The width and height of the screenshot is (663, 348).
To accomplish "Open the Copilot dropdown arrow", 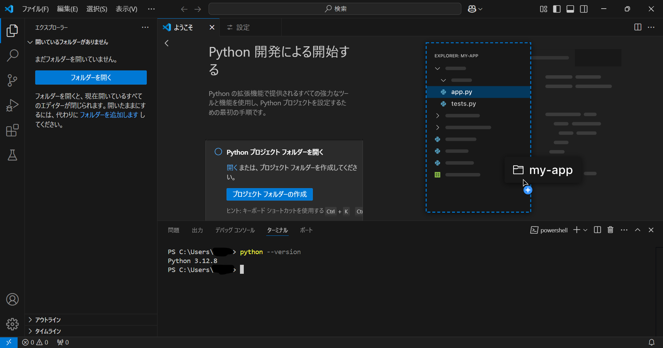I will 480,9.
